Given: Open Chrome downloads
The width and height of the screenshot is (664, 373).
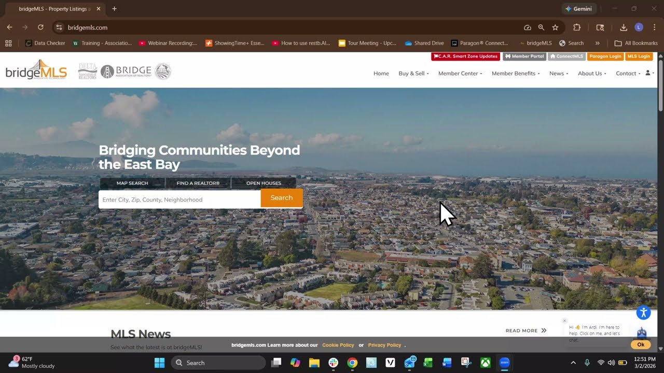Looking at the screenshot, I should [624, 27].
